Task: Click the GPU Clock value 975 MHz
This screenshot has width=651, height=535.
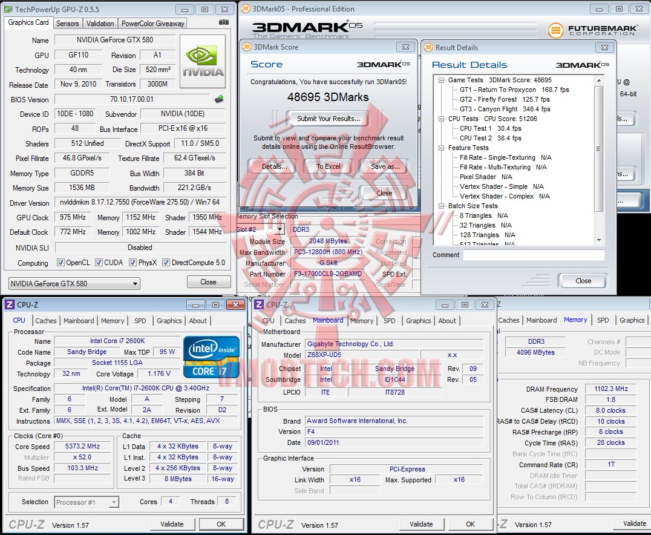Action: click(x=73, y=217)
